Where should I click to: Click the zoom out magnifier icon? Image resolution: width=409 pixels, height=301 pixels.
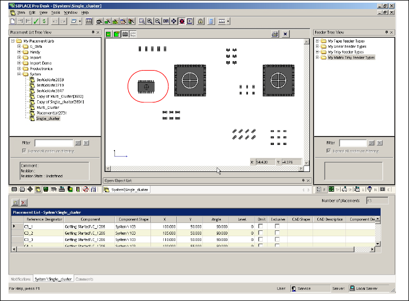158,21
